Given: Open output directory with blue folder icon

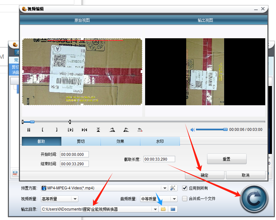Looking at the screenshot, I should coord(173,209).
